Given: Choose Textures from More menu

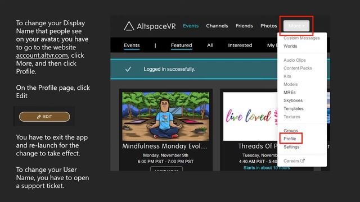Looking at the screenshot, I should 291,117.
